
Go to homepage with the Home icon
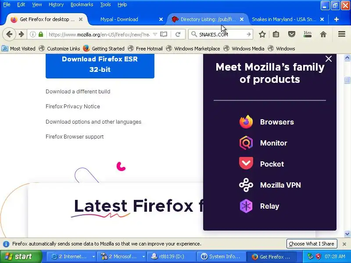323,34
